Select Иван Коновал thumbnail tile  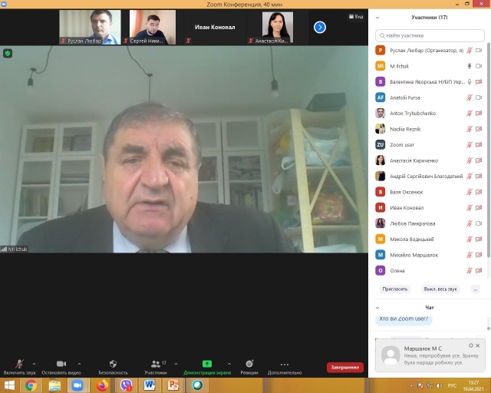[x=215, y=28]
